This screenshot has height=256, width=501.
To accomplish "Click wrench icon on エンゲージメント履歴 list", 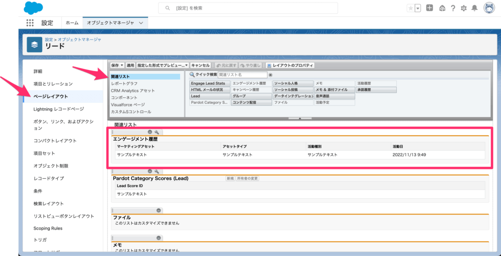I will [x=157, y=132].
